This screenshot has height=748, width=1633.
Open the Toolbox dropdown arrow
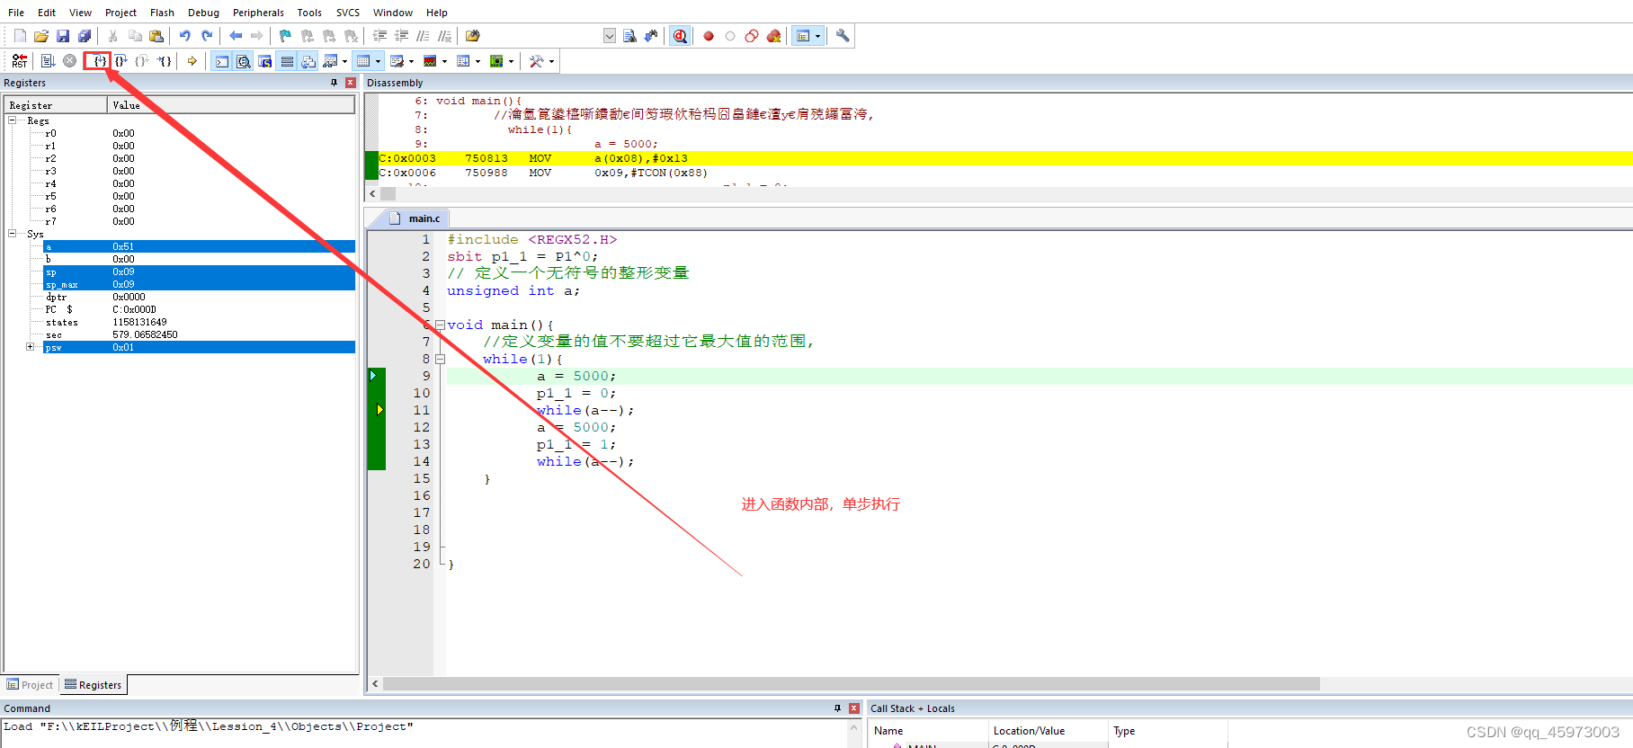pyautogui.click(x=551, y=61)
